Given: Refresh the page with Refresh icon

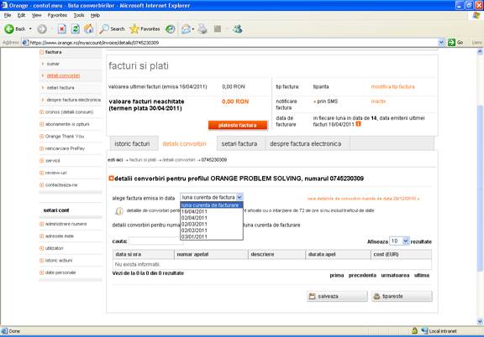Looking at the screenshot, I should 76,29.
